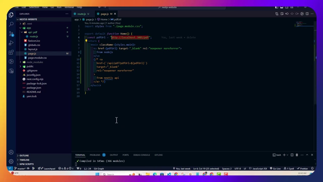The width and height of the screenshot is (323, 182).
Task: Switch to DEBUG CONSOLE panel tab
Action: [x=142, y=155]
